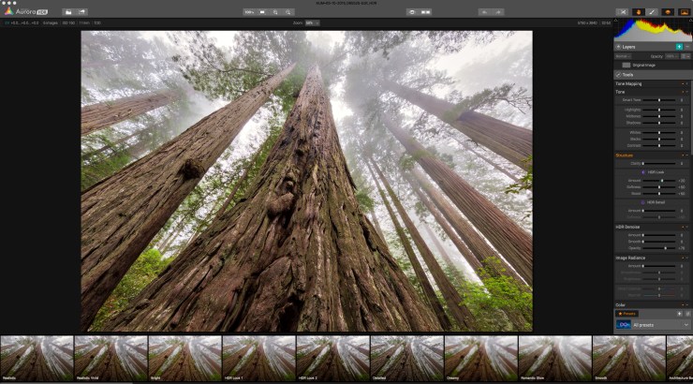Image resolution: width=693 pixels, height=384 pixels.
Task: Apply the Bright preset thumbnail
Action: (184, 359)
